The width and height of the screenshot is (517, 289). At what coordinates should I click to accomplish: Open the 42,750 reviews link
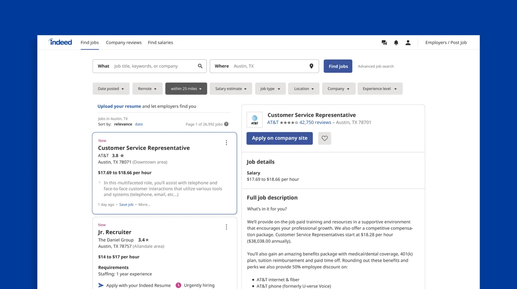(x=315, y=122)
